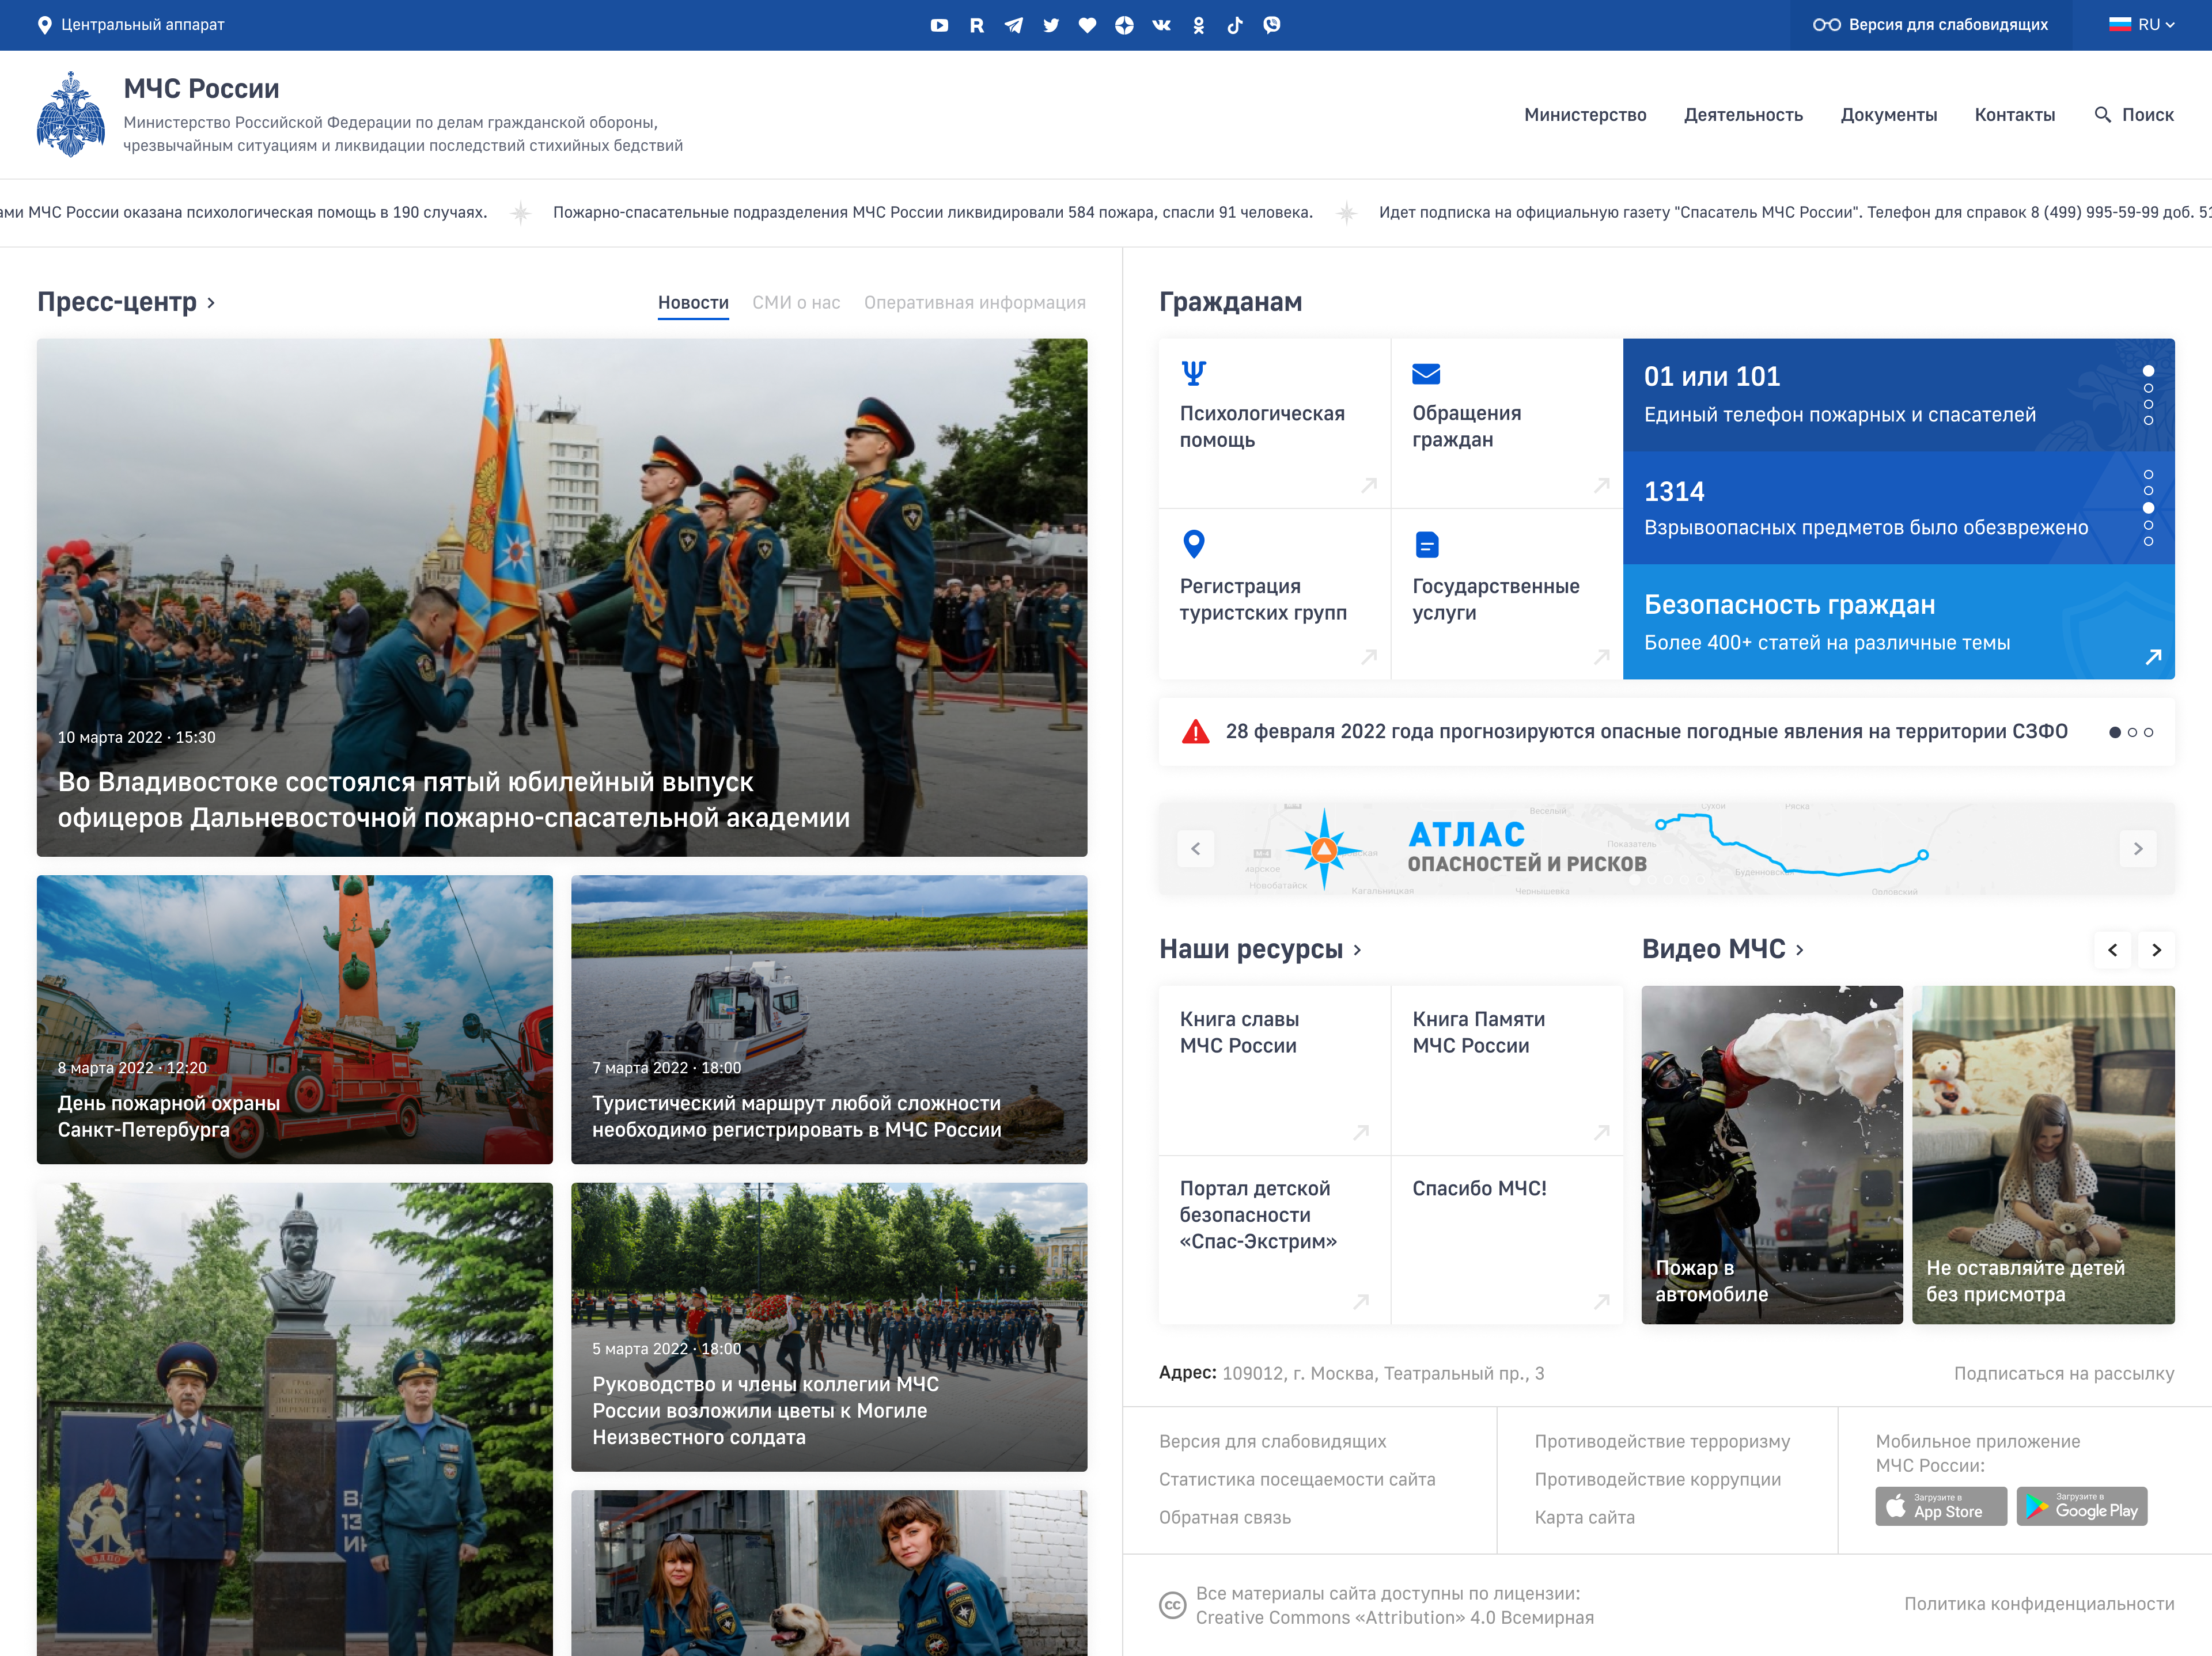Expand the Видео МЧС section chevron

coord(1799,949)
